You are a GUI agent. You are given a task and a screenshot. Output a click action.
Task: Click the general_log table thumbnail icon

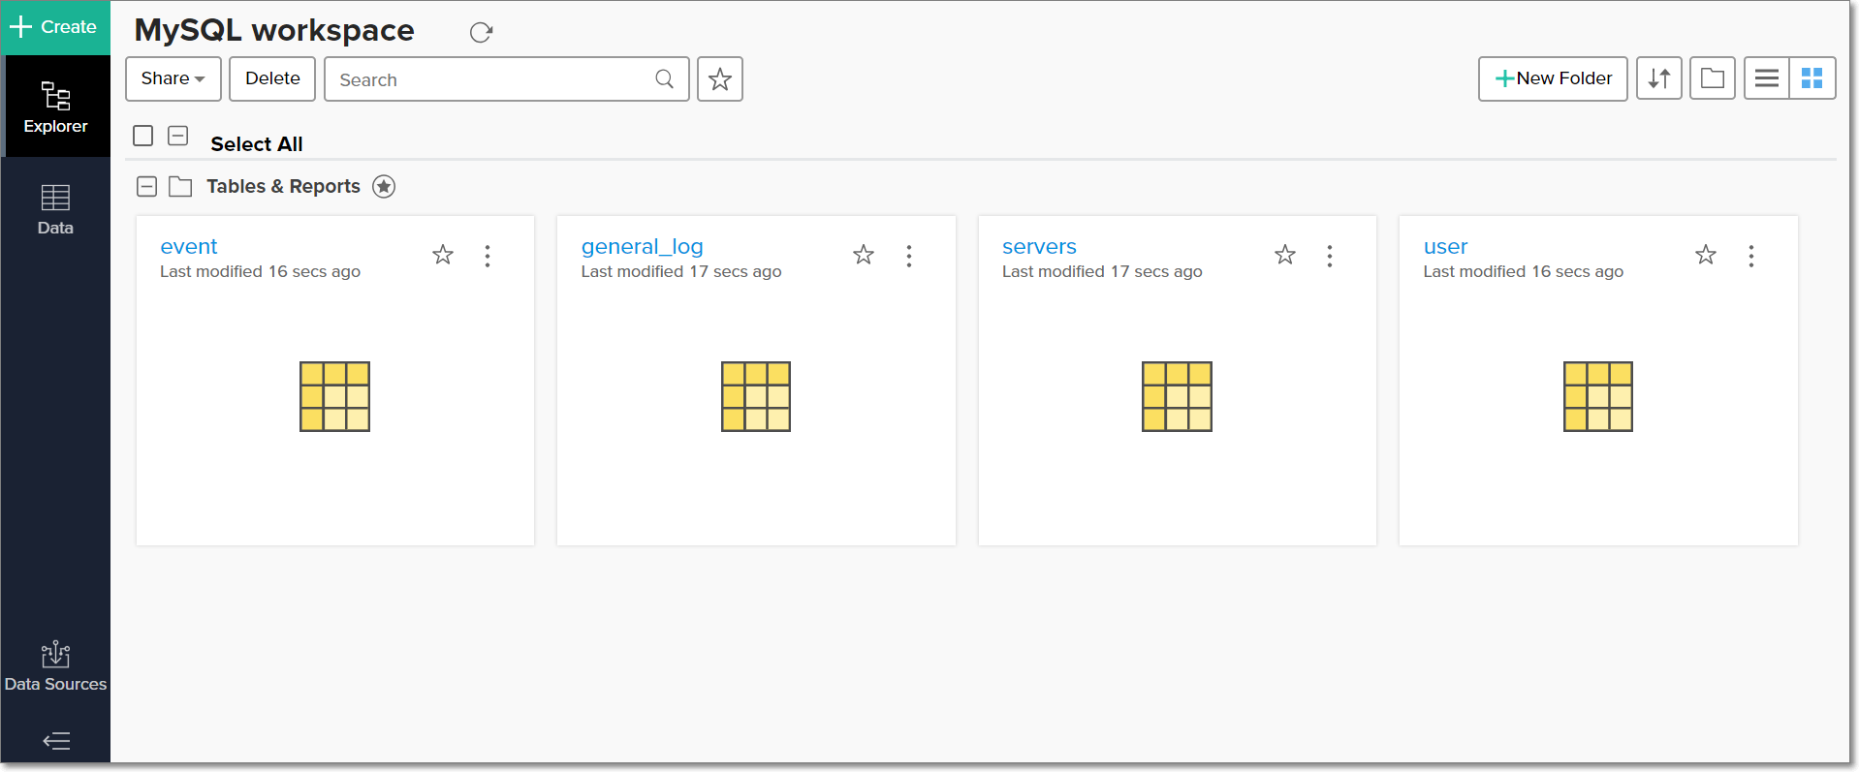756,396
